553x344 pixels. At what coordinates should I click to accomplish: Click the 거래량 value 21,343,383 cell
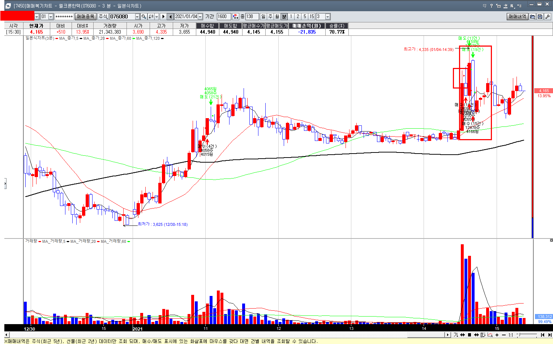(x=110, y=32)
